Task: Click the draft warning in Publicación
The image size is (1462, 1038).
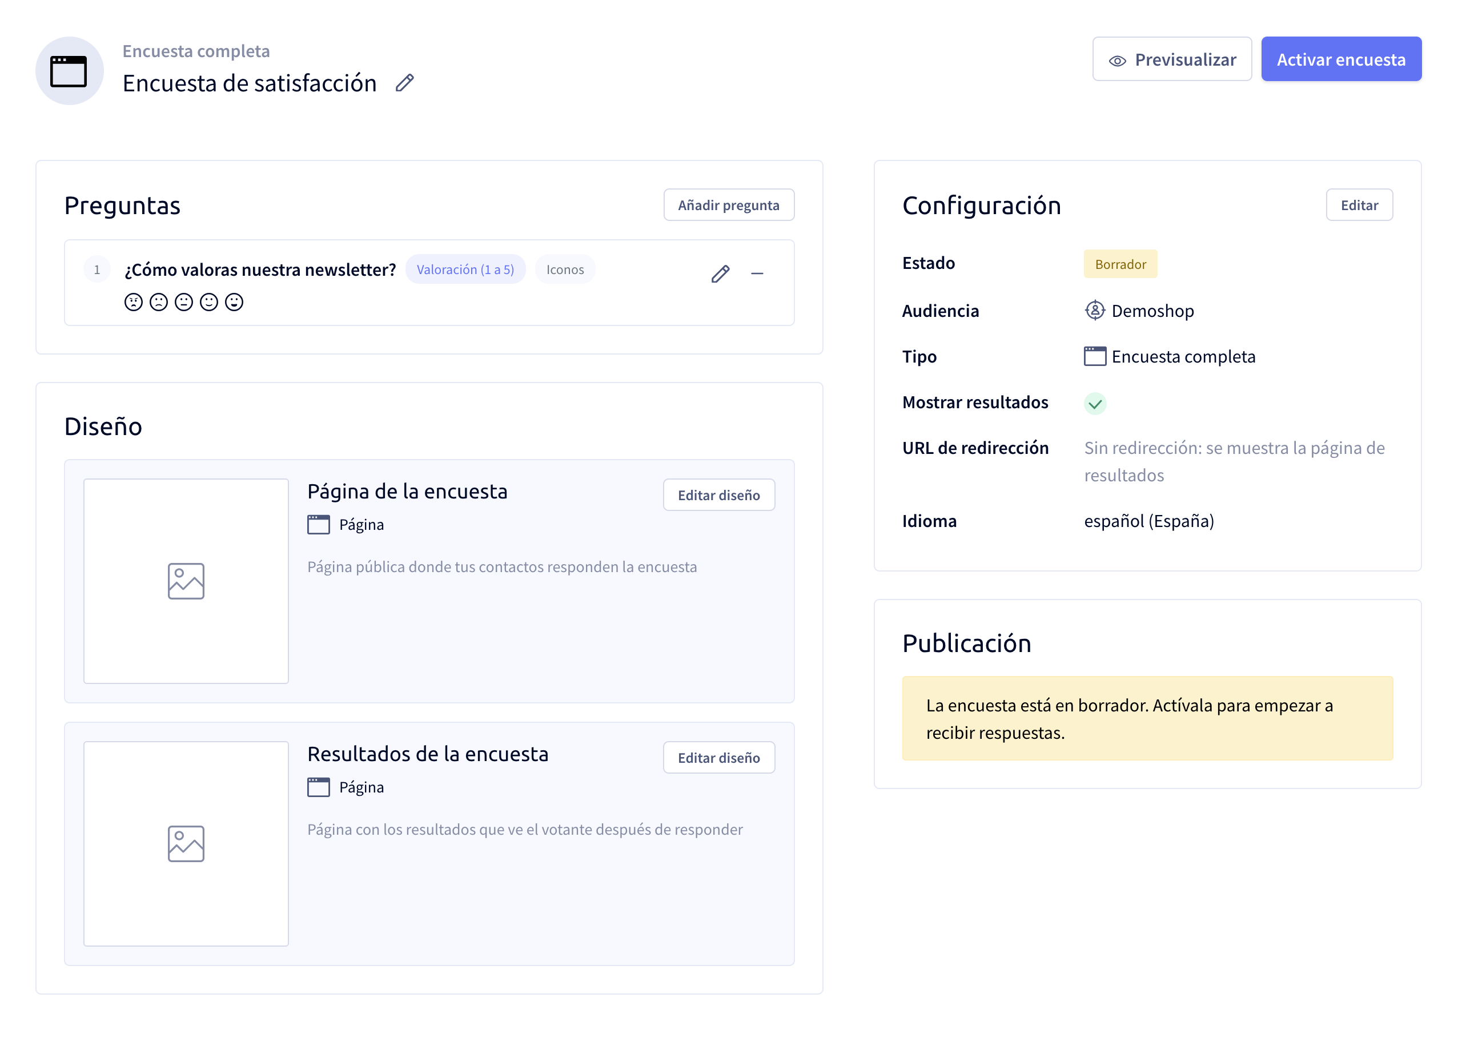Action: coord(1147,718)
